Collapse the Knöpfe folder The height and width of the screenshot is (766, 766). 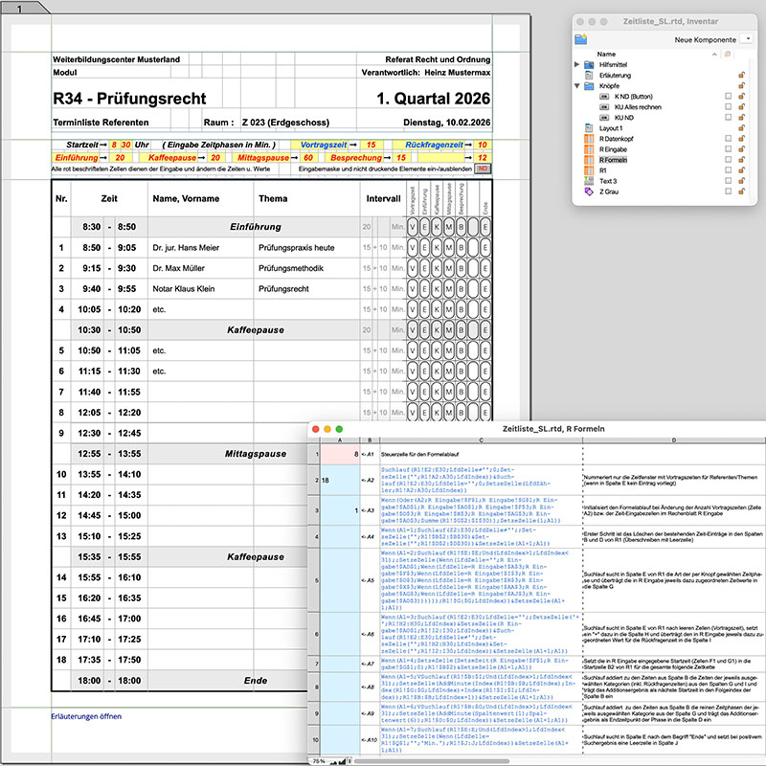(x=577, y=86)
